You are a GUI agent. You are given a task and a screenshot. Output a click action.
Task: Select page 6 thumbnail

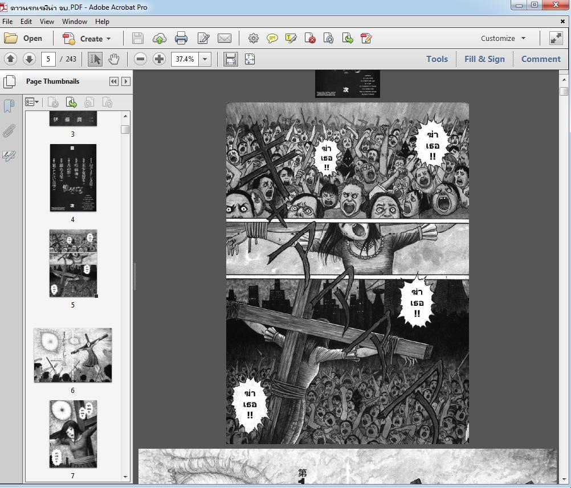pyautogui.click(x=73, y=355)
